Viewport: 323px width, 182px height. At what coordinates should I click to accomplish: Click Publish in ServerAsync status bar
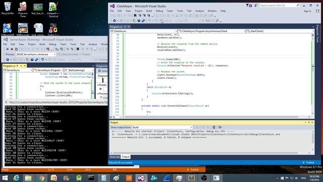tap(193, 170)
